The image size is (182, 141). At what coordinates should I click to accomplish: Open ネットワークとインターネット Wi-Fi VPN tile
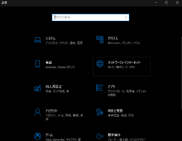[122, 67]
